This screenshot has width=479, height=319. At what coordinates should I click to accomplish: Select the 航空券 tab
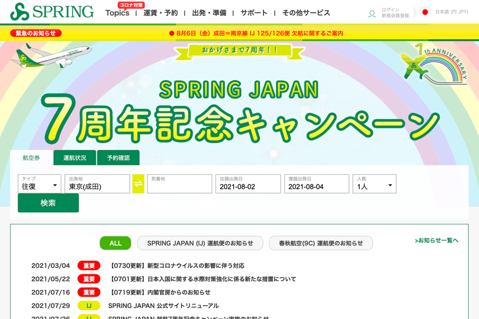point(31,158)
